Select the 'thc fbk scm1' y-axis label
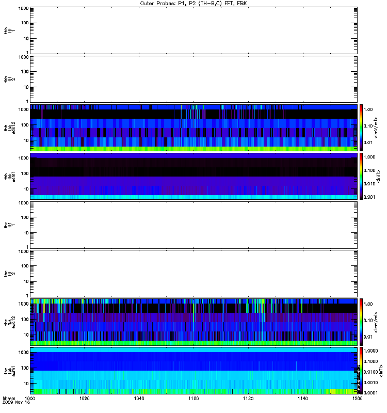The height and width of the screenshot is (413, 387). [10, 371]
